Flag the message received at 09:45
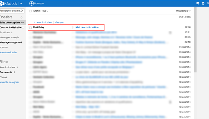The height and width of the screenshot is (119, 209). point(73,37)
